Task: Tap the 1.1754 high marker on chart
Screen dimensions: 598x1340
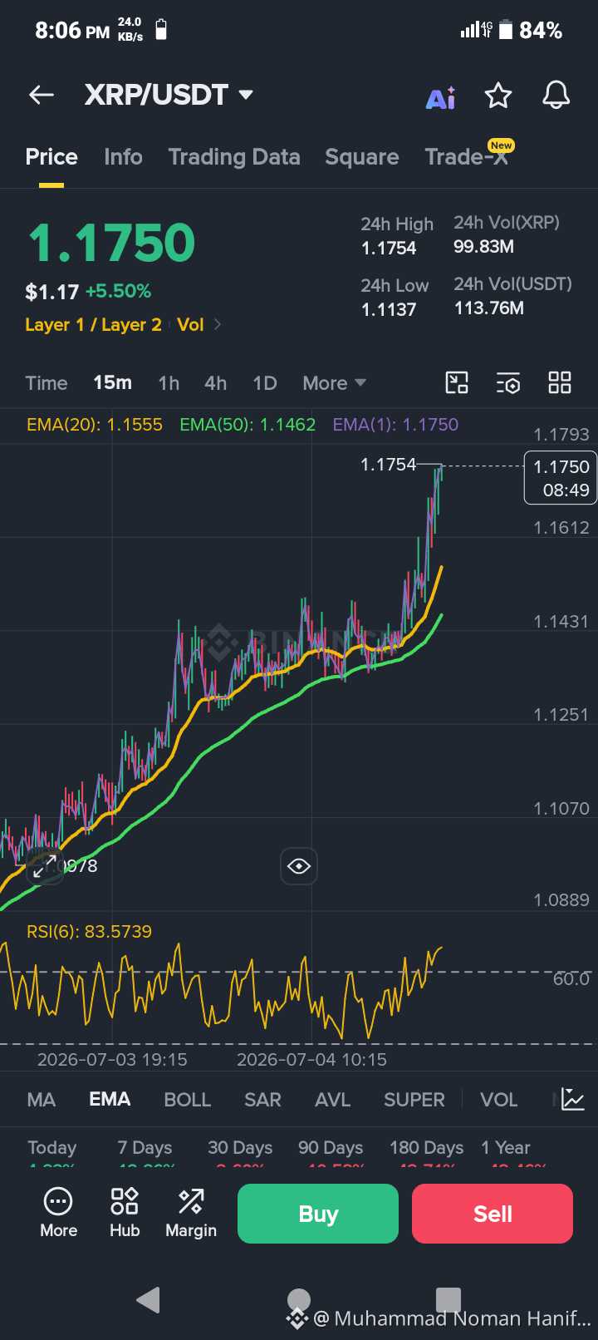Action: 388,465
